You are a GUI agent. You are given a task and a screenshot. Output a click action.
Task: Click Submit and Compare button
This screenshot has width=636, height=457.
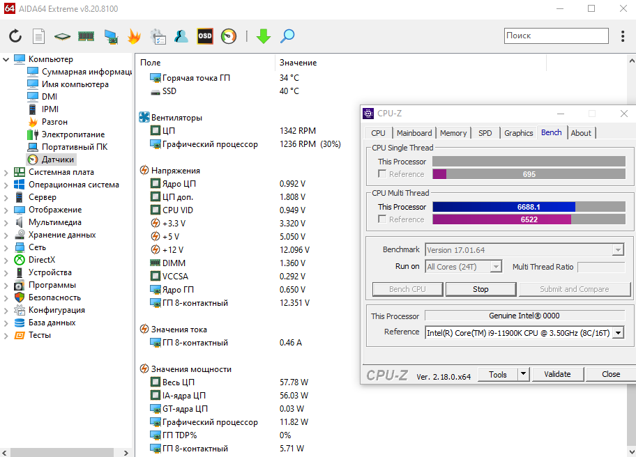point(575,289)
